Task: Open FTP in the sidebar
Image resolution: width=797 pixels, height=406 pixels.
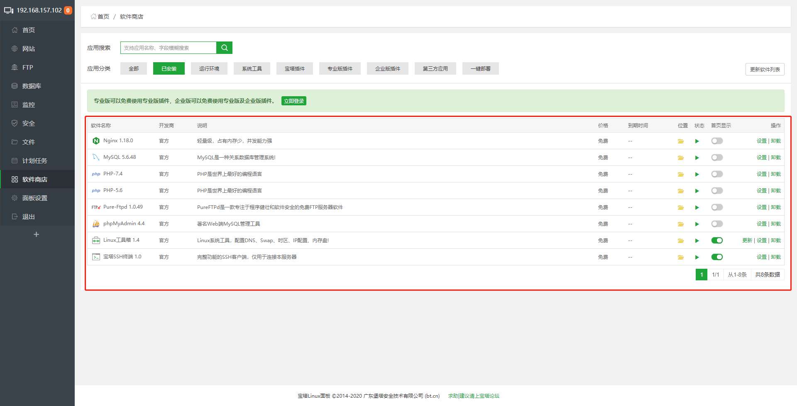Action: tap(37, 67)
